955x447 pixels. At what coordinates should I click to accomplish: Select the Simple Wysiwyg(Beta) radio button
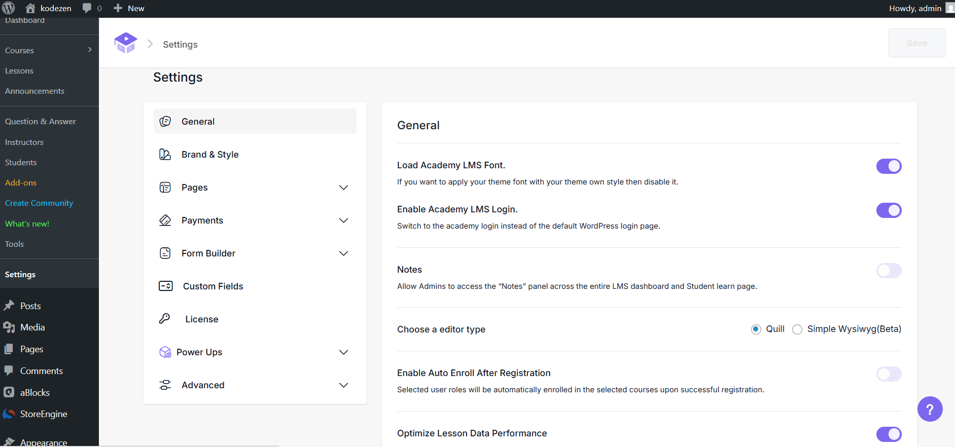click(x=797, y=329)
